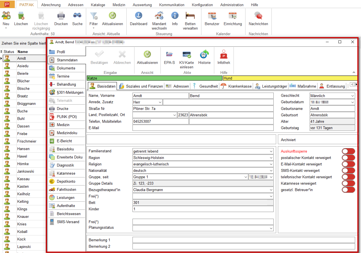Show patient Historie
Image resolution: width=361 pixels, height=253 pixels.
coord(204,55)
